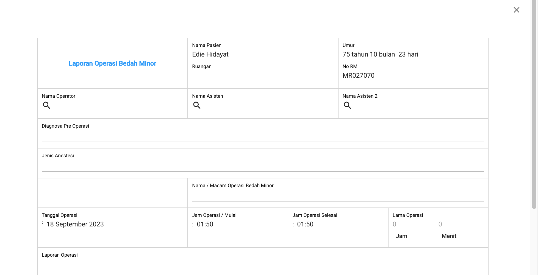Click the Lama Operasi Menit number field
The width and height of the screenshot is (538, 275).
click(x=459, y=225)
